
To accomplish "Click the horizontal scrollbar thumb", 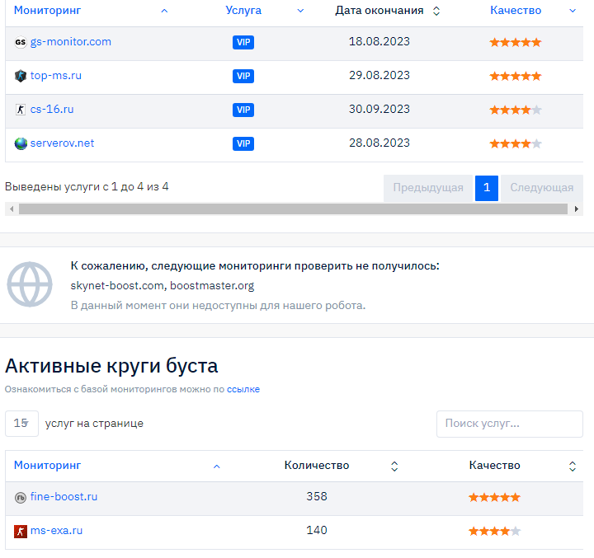I will pyautogui.click(x=293, y=209).
